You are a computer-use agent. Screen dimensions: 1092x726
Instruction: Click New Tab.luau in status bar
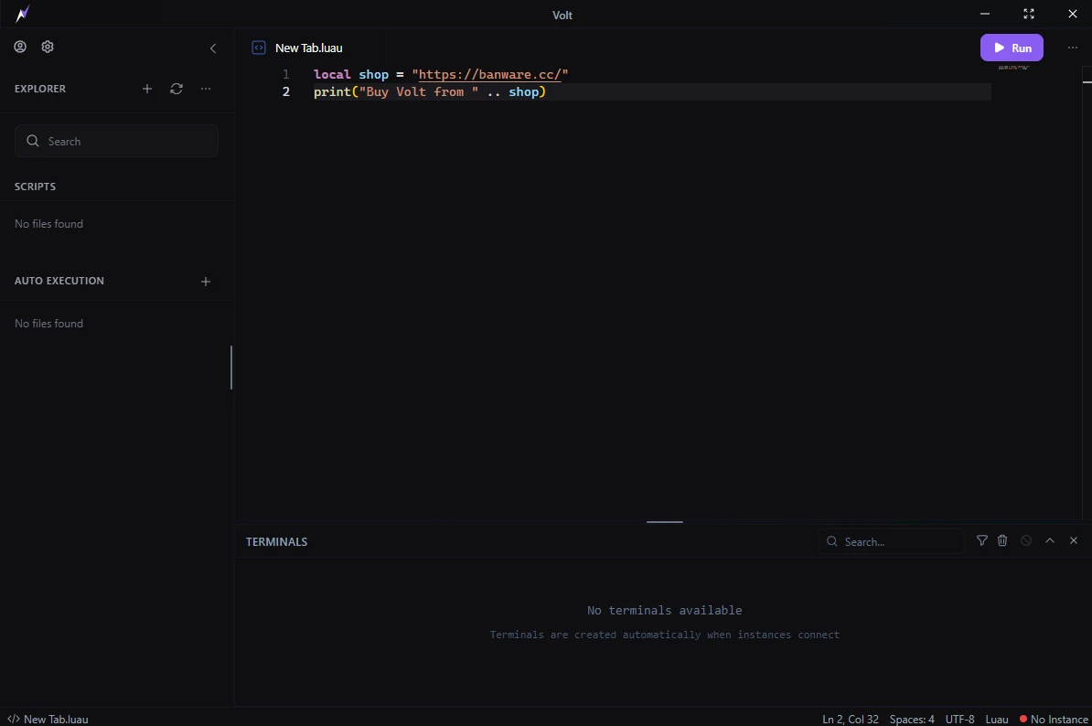point(48,719)
